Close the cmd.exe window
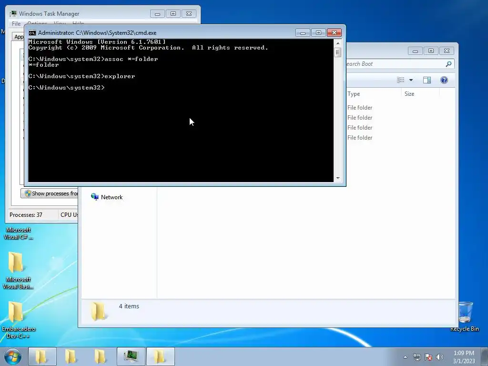 tap(334, 33)
